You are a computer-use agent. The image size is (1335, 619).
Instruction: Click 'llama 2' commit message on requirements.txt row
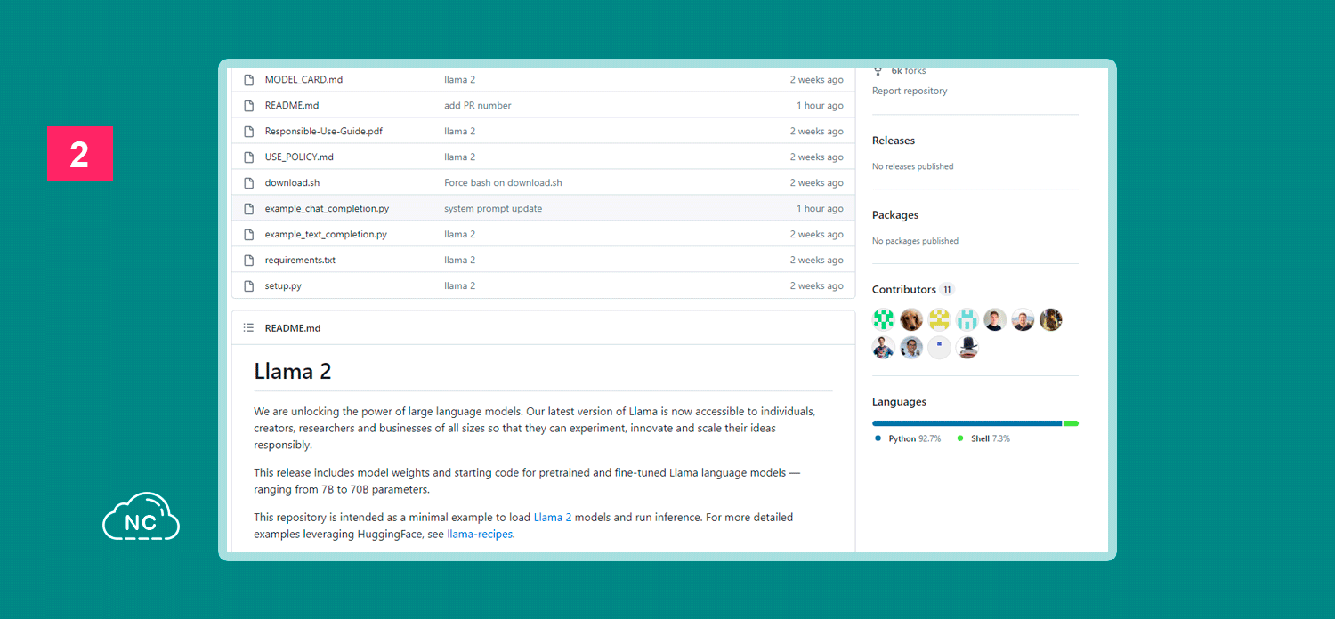point(460,260)
